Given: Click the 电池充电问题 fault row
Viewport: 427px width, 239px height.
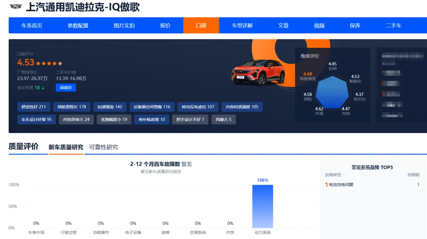Looking at the screenshot, I should 372,185.
